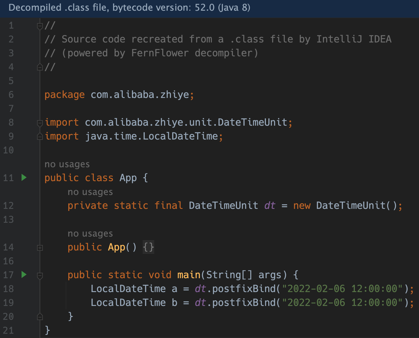The image size is (419, 338).
Task: Collapse comment block from its end marker at line 4
Action: pos(40,67)
